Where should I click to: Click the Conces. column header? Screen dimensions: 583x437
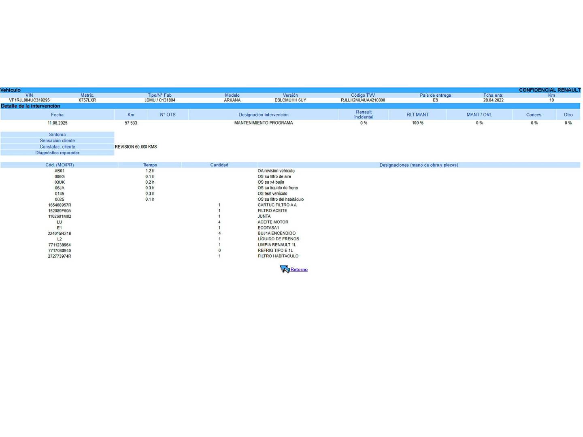coord(534,115)
